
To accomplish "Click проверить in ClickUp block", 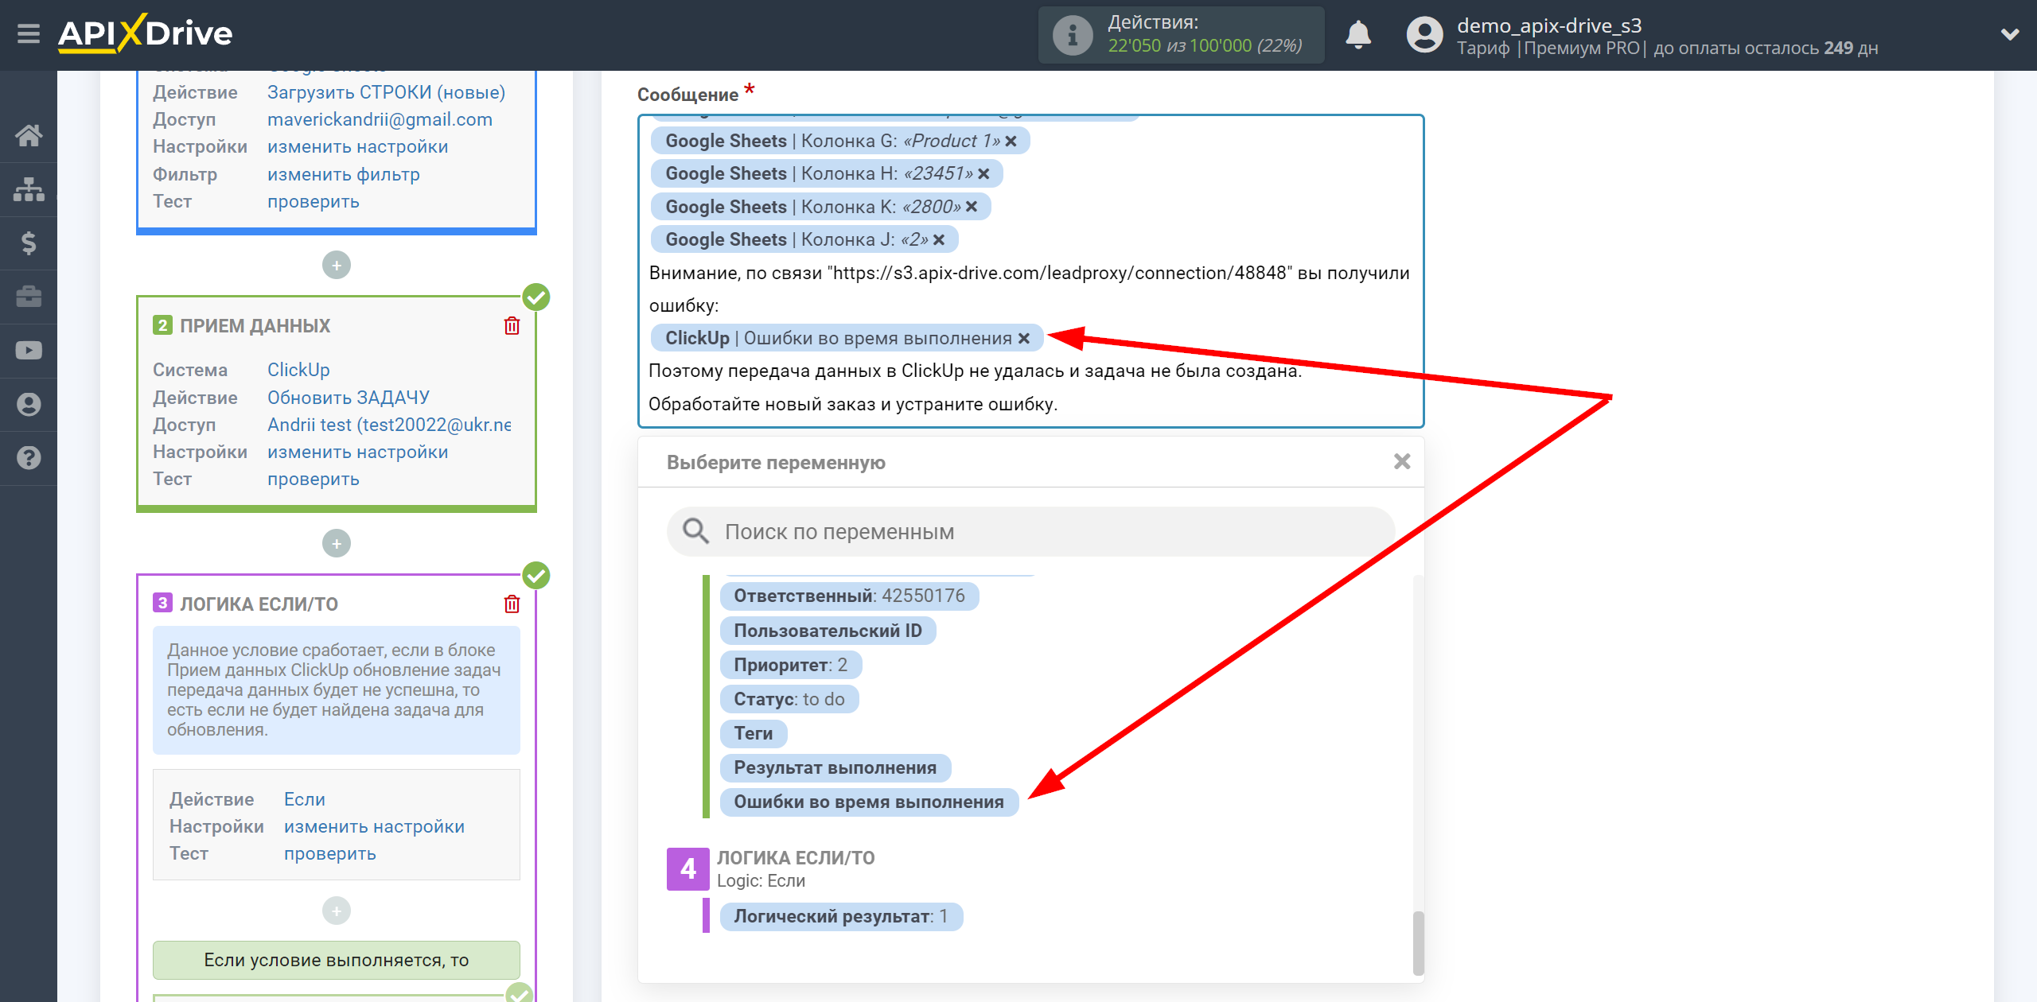I will pos(313,479).
